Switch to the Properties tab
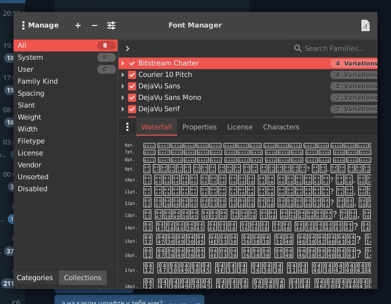391x304 pixels. (x=200, y=127)
